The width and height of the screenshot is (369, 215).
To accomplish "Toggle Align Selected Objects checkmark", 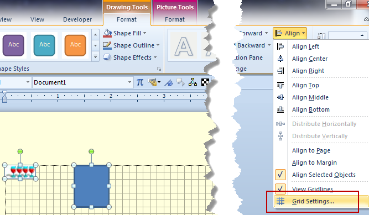I will (280, 175).
